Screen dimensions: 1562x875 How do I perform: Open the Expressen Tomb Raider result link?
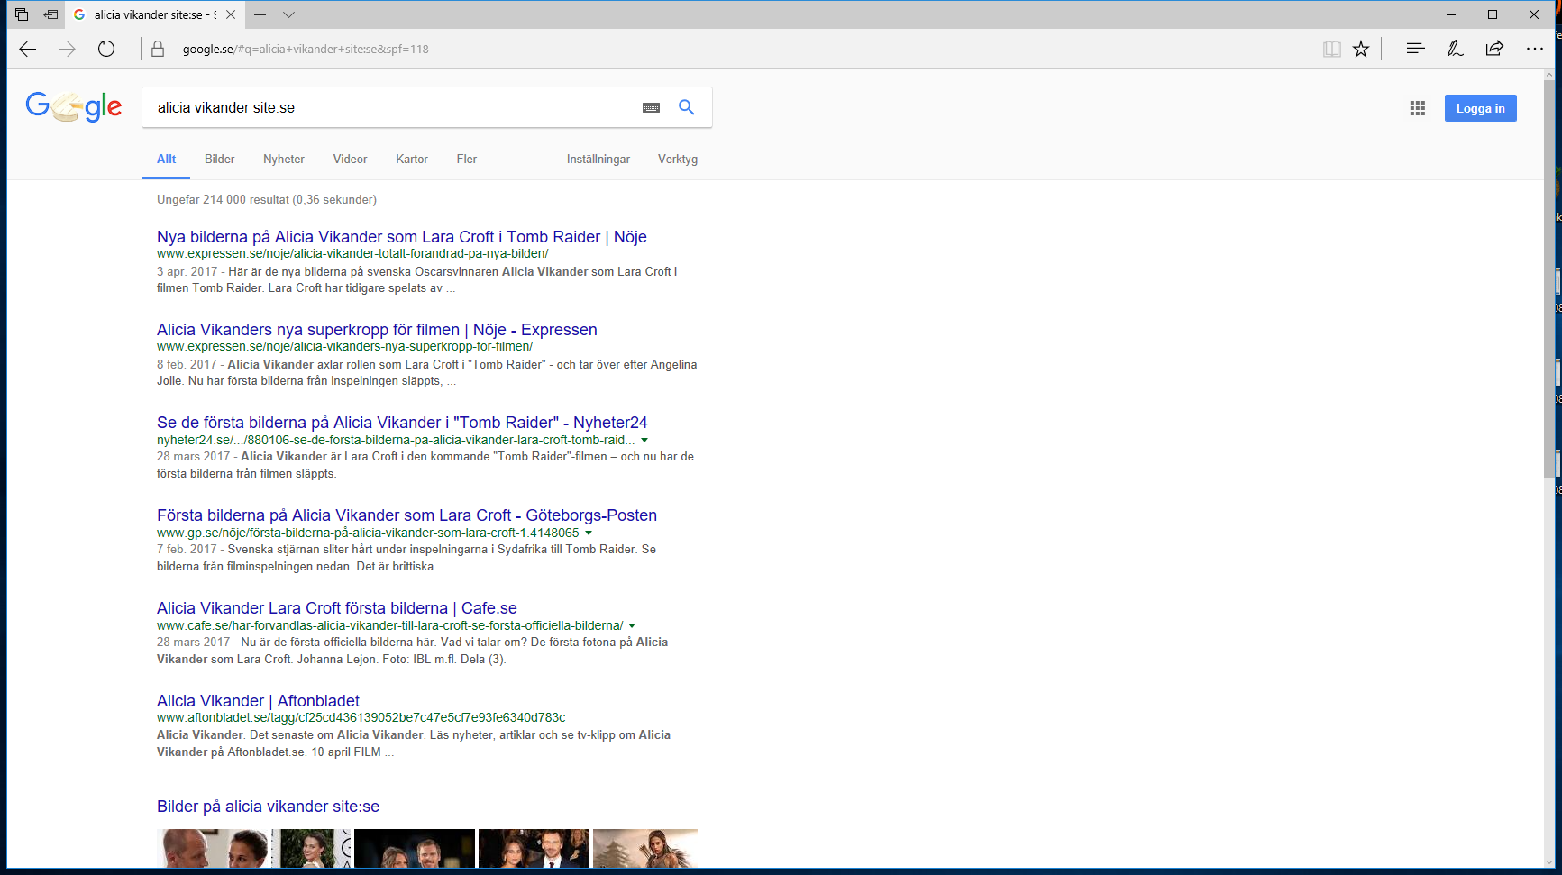[x=402, y=236]
